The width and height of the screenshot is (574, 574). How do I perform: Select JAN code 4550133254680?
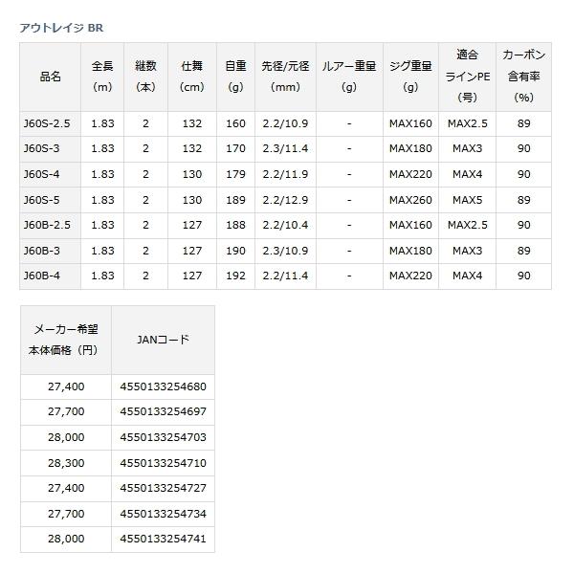163,386
